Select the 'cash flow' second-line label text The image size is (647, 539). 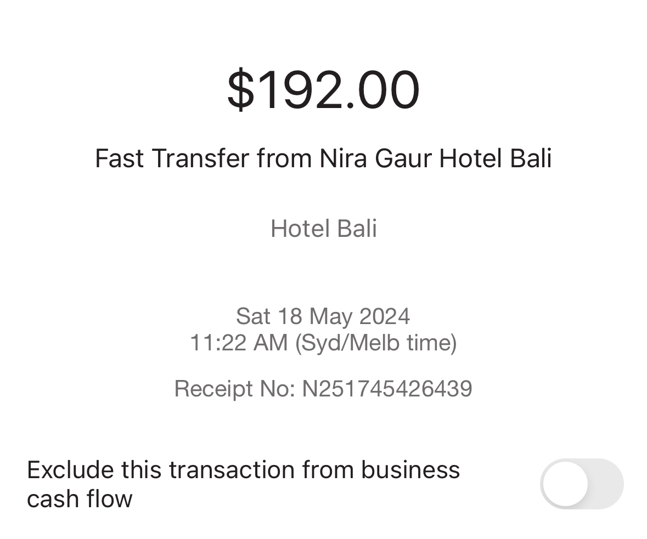click(x=80, y=498)
